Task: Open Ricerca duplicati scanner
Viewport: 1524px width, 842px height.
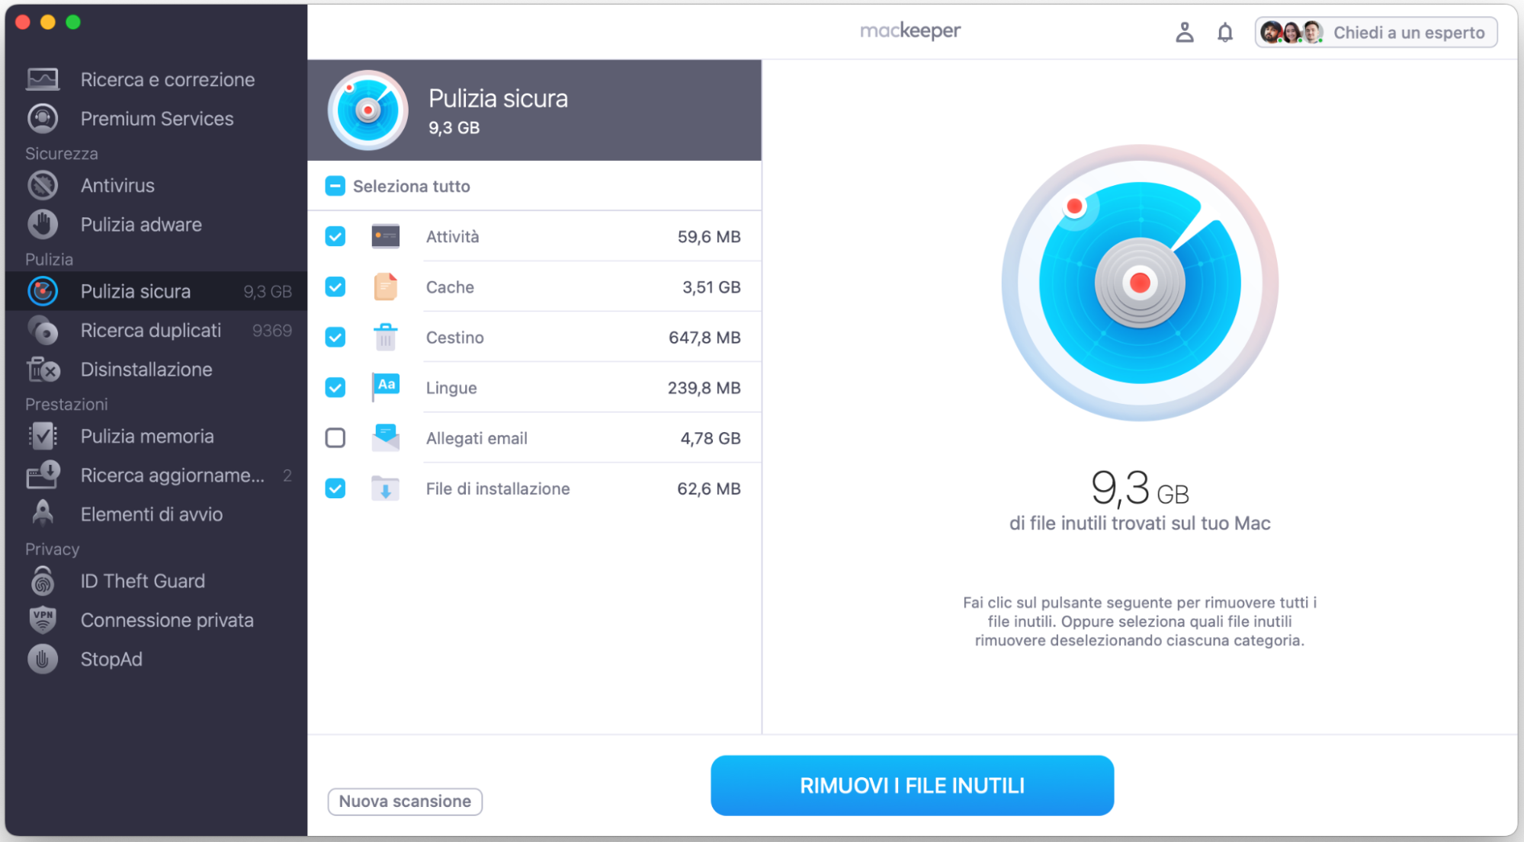Action: pos(43,331)
